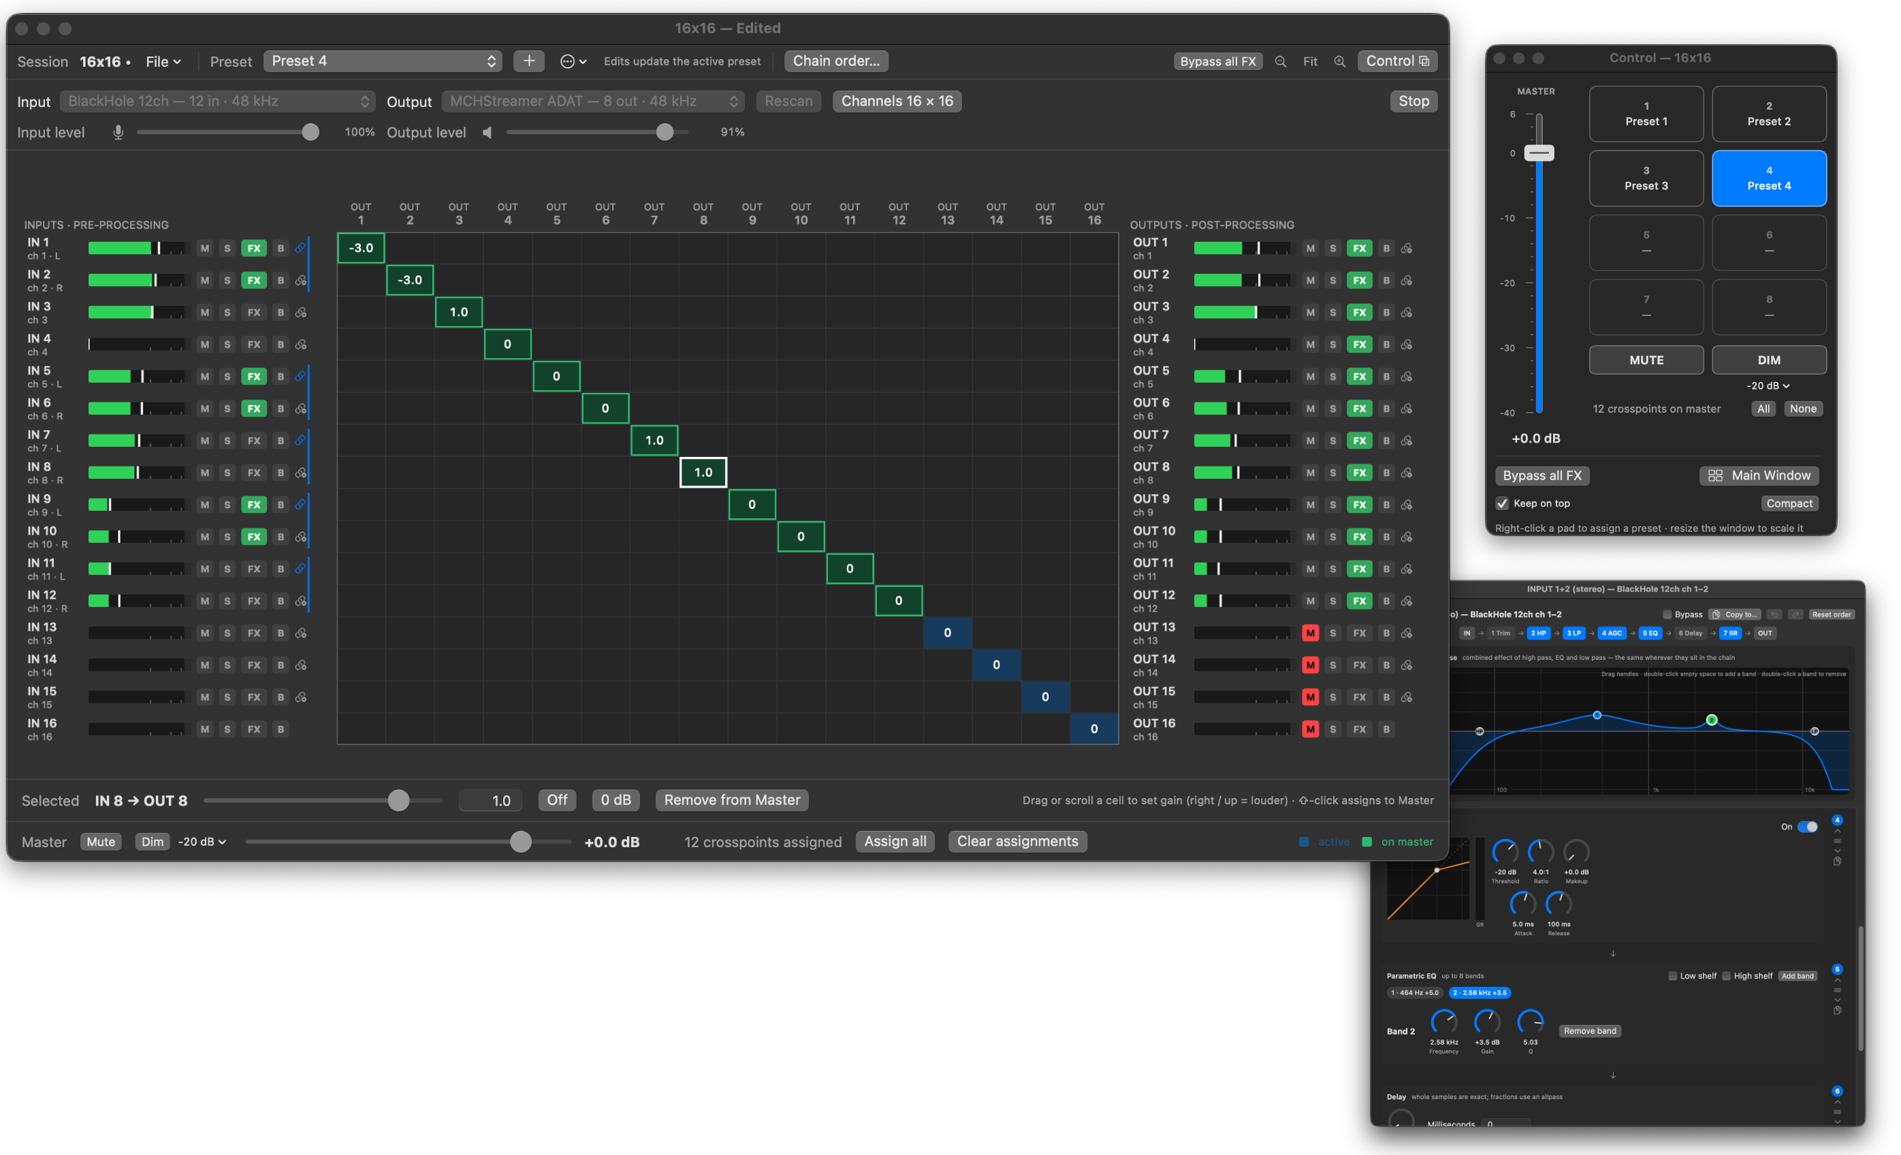Select the 2 HP stage in the FX chain
This screenshot has width=1901, height=1155.
(x=1538, y=633)
